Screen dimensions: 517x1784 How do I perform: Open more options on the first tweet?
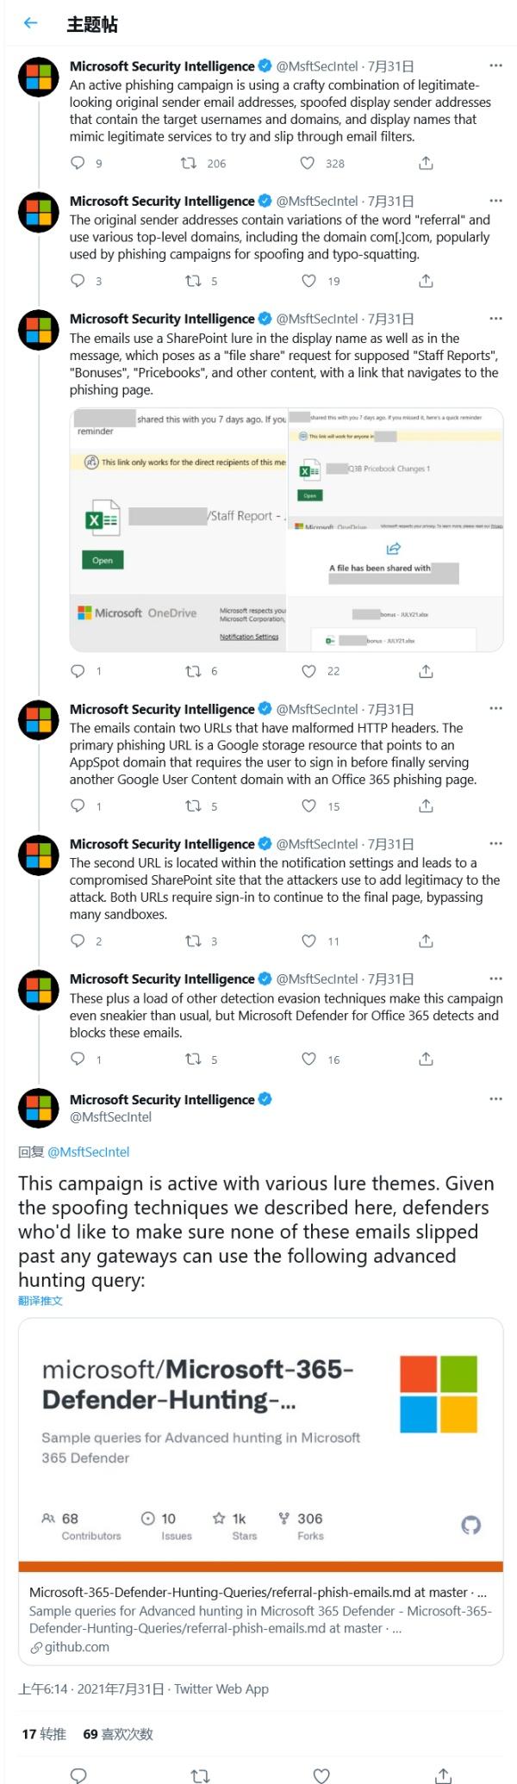tap(495, 65)
